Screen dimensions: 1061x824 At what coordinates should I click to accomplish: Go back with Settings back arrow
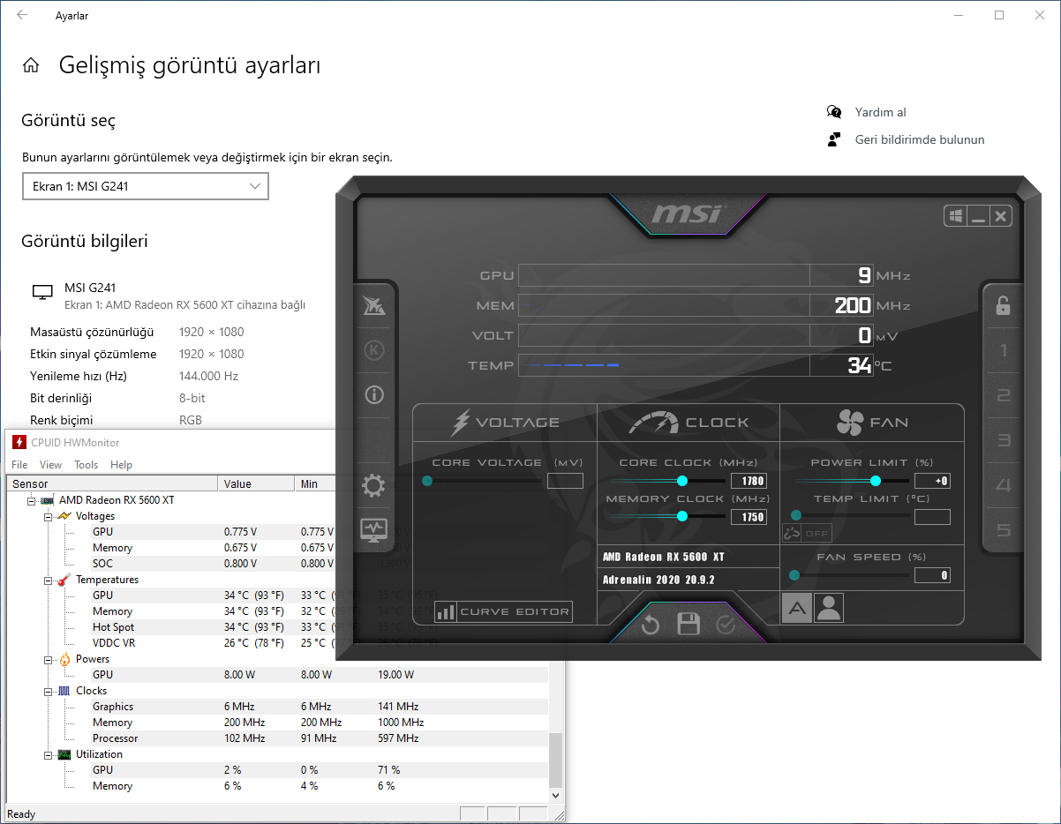22,15
